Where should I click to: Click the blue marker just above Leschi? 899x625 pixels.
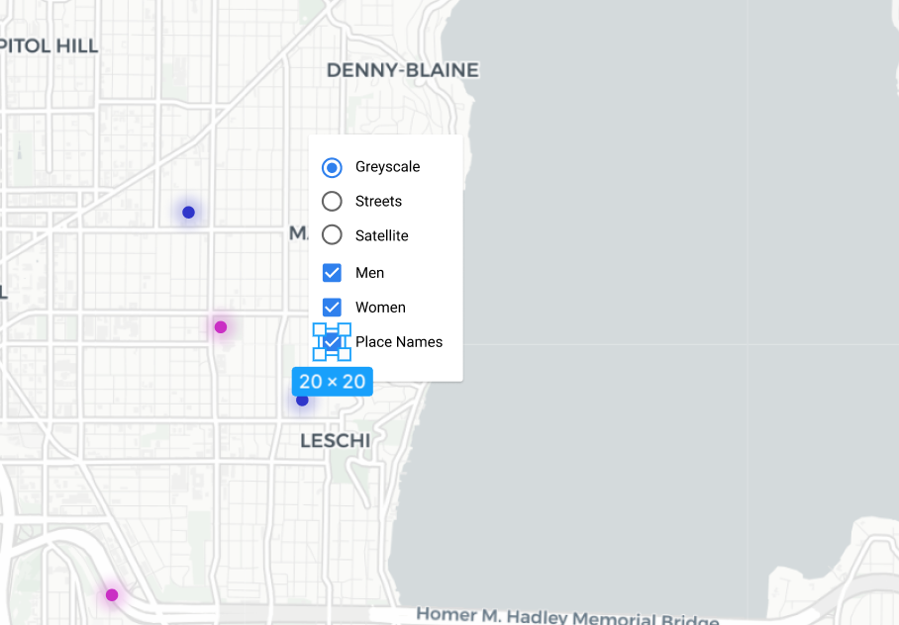(302, 401)
